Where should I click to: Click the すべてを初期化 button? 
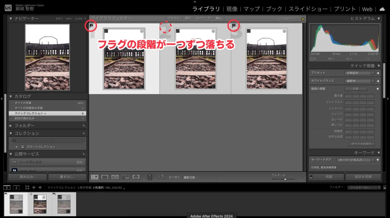coord(362,144)
